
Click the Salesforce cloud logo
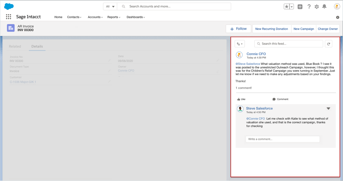(9, 7)
